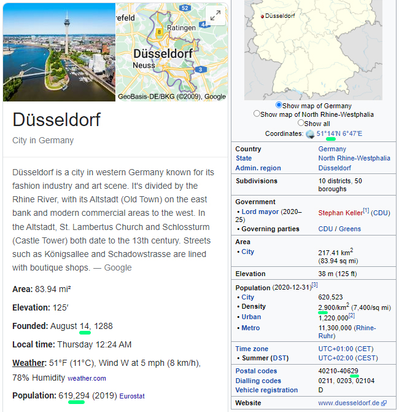Screen dimensions: 399x412
Task: Click the 'Founded: August 14, 1288' line
Action: (x=63, y=326)
